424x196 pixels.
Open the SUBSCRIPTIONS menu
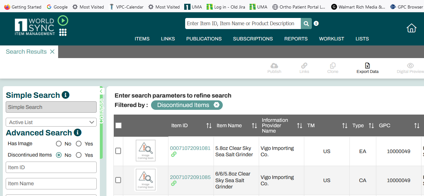coord(253,39)
